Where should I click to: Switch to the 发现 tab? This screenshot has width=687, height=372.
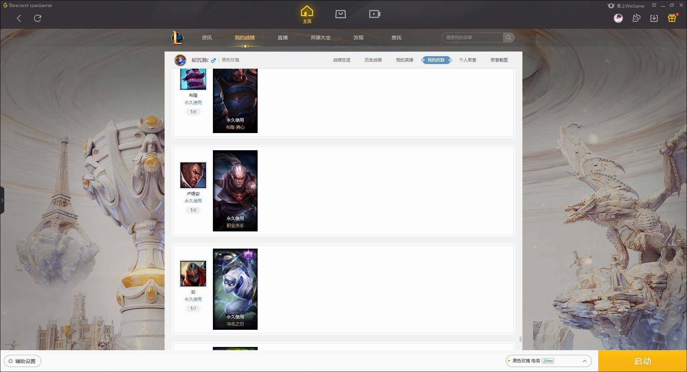(359, 38)
